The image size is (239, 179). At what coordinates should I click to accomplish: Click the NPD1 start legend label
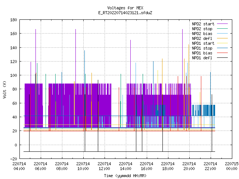pyautogui.click(x=203, y=43)
